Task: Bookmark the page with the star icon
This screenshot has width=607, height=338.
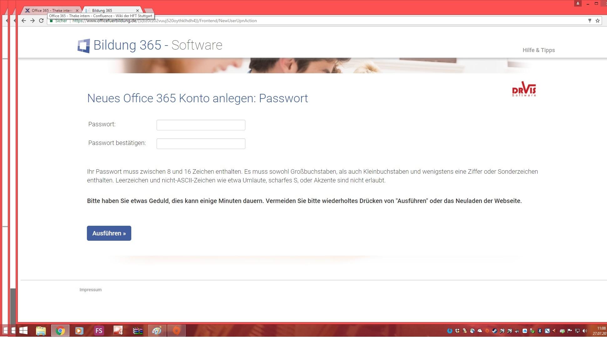Action: click(598, 21)
